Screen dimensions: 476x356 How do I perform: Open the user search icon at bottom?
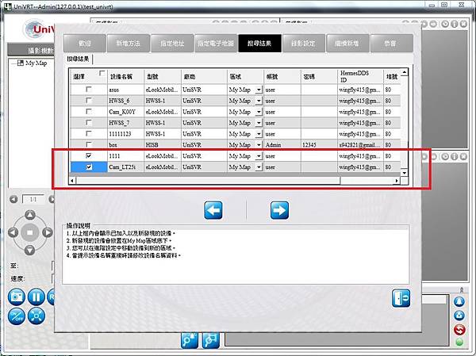(x=190, y=340)
